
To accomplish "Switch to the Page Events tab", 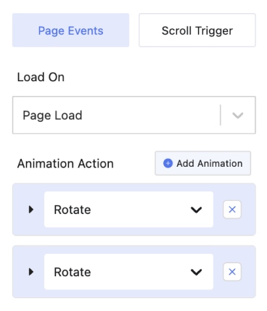I will point(70,30).
